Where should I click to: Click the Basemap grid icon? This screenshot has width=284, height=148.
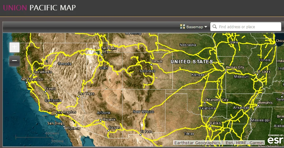tap(182, 27)
